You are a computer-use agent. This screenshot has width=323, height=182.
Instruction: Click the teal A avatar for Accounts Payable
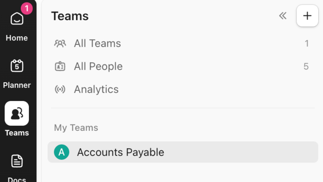point(62,152)
